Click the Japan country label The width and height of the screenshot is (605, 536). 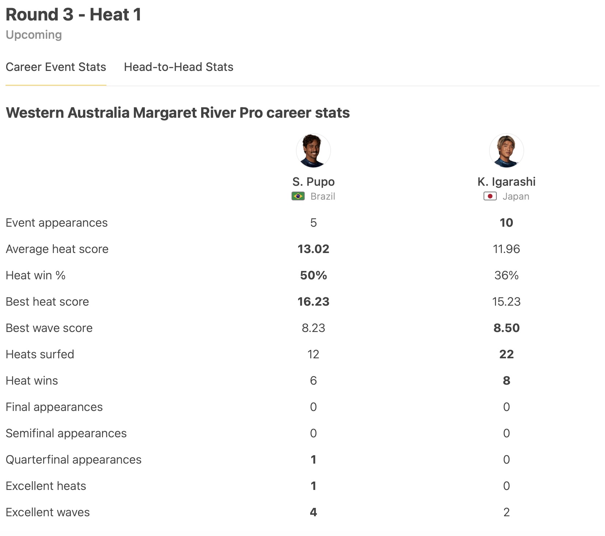point(516,196)
